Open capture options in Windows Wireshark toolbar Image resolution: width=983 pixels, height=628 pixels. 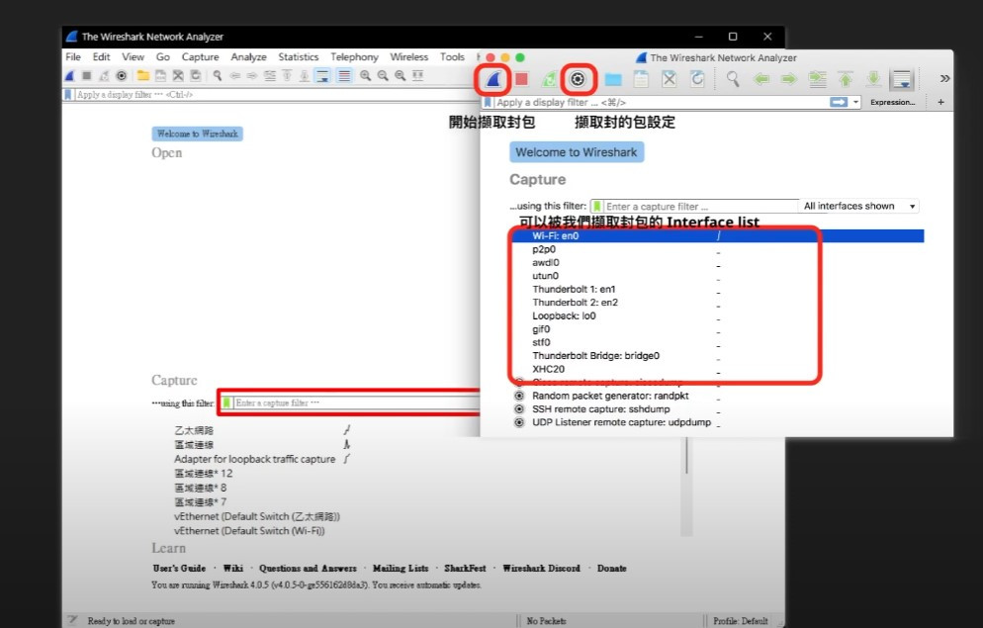pyautogui.click(x=122, y=76)
